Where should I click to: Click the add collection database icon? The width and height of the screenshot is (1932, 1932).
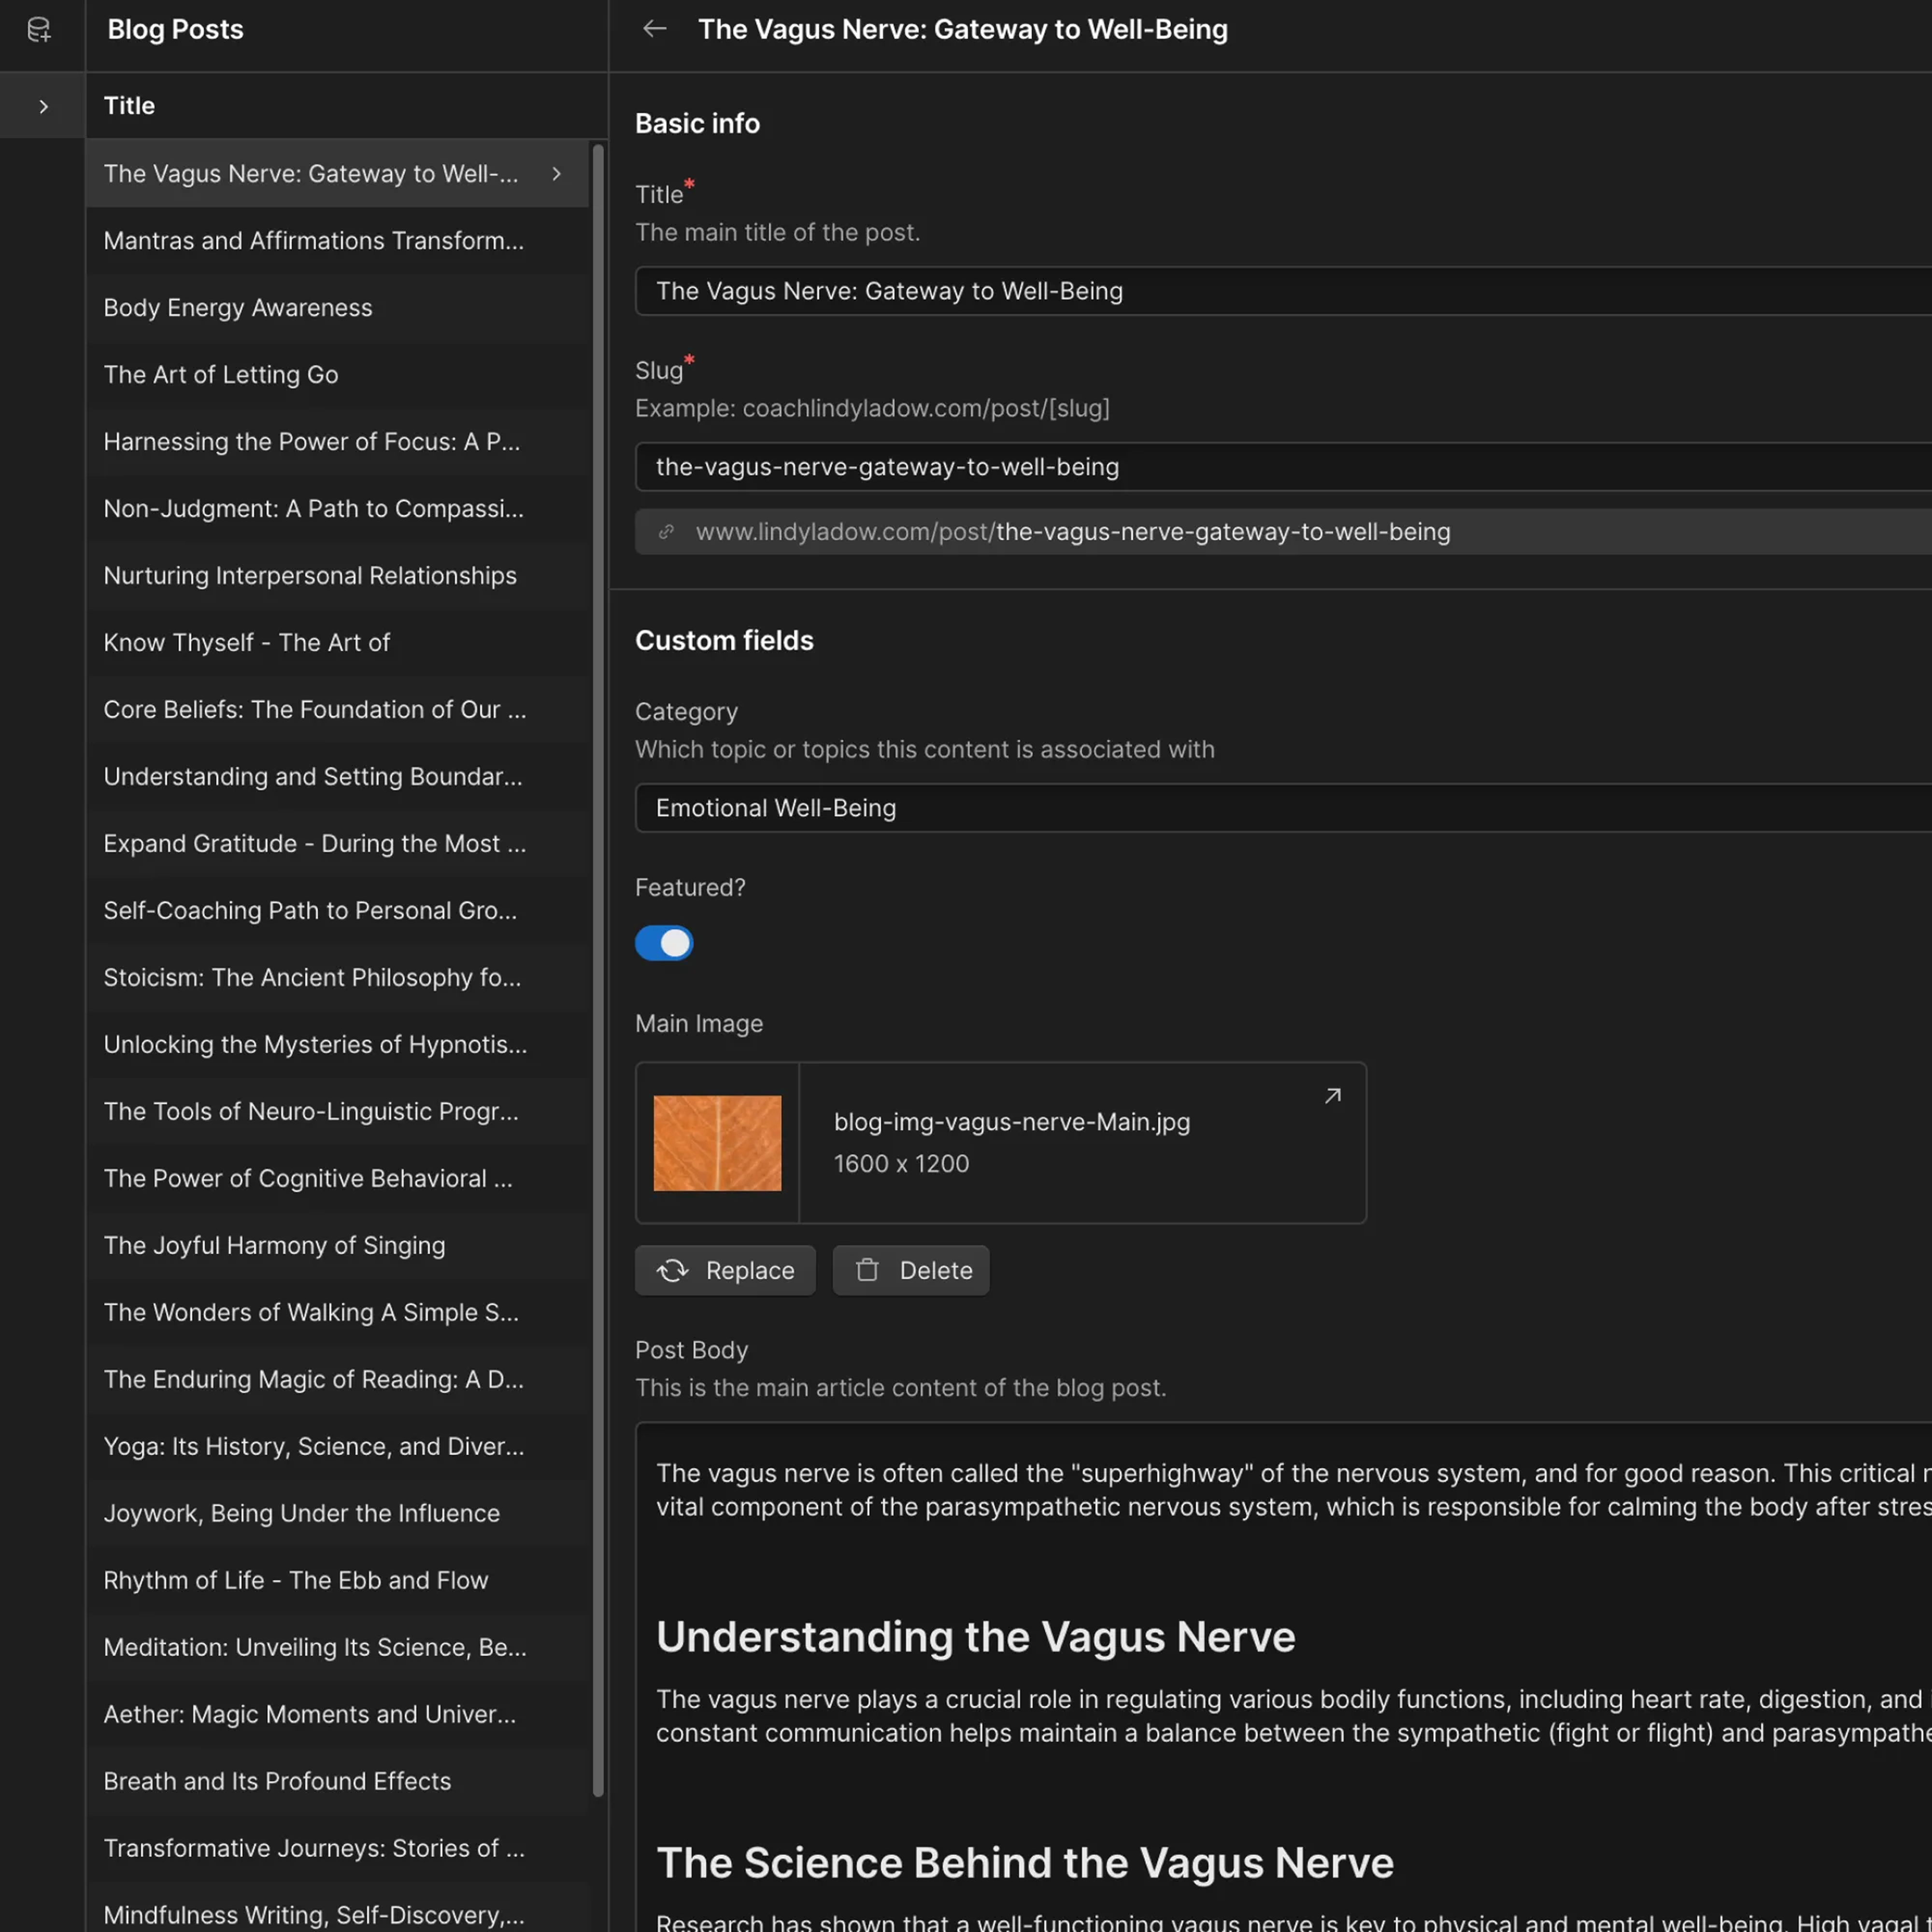click(39, 30)
